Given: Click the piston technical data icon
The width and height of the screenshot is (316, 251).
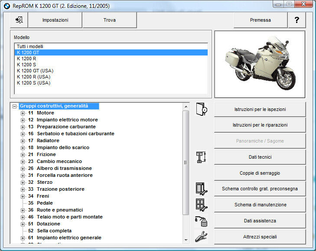Looking at the screenshot, I should tap(202, 157).
